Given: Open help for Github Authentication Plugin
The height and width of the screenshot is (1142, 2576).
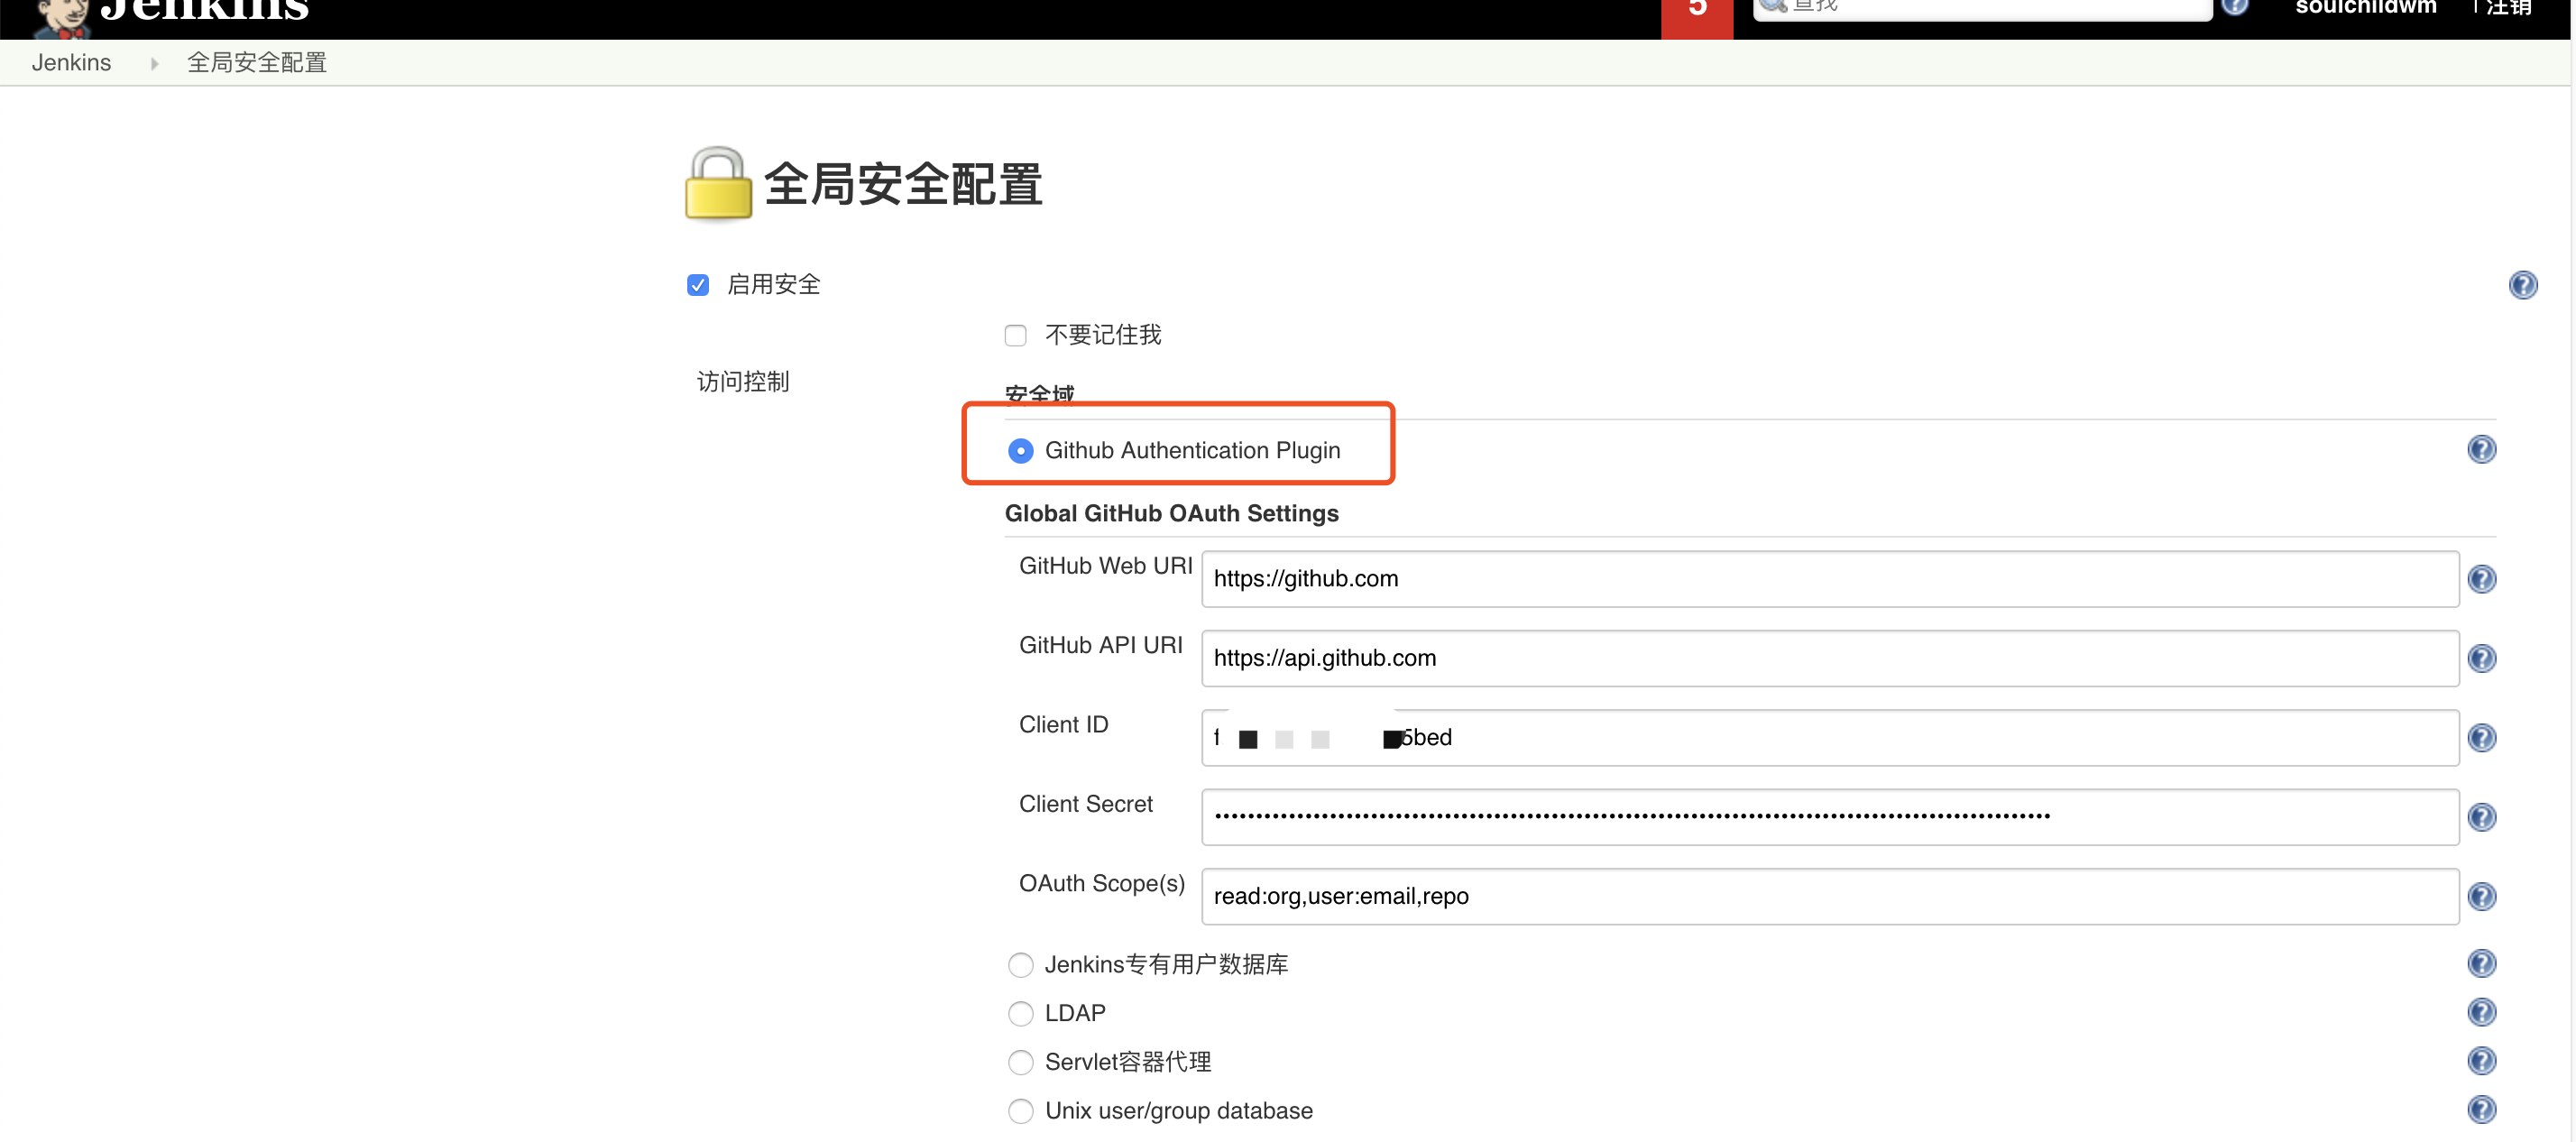Looking at the screenshot, I should coord(2481,450).
